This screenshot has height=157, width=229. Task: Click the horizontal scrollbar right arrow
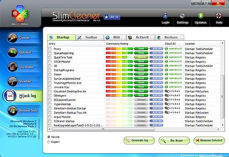point(218,129)
